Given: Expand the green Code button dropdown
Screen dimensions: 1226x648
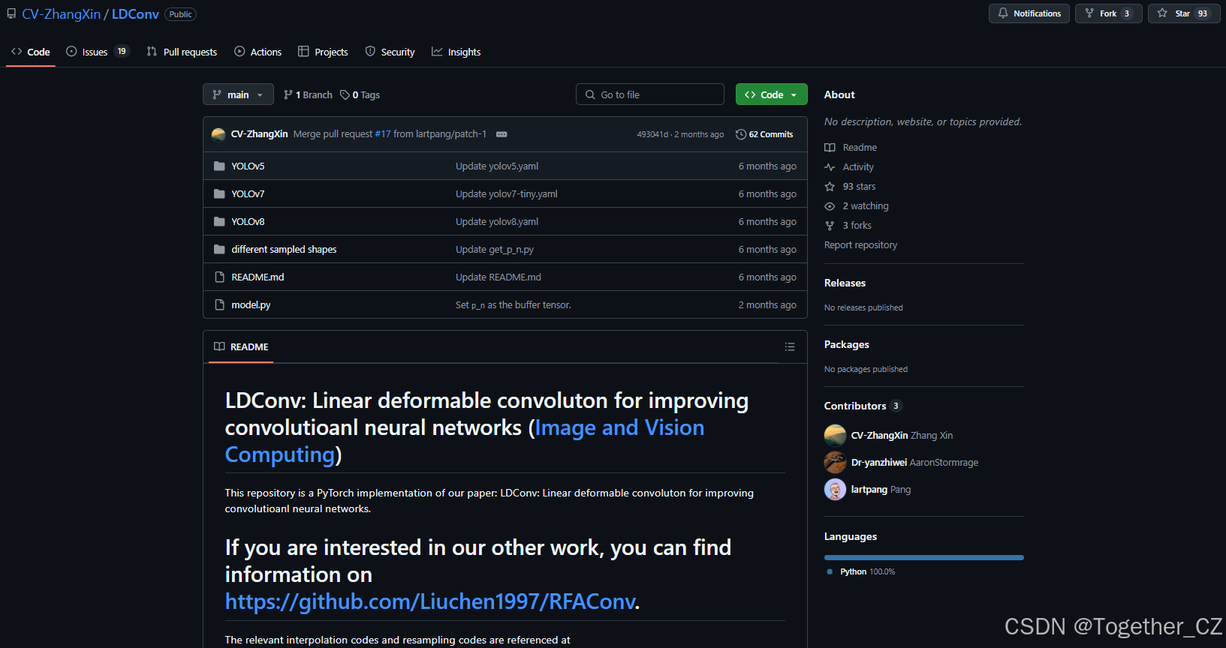Looking at the screenshot, I should click(x=771, y=94).
